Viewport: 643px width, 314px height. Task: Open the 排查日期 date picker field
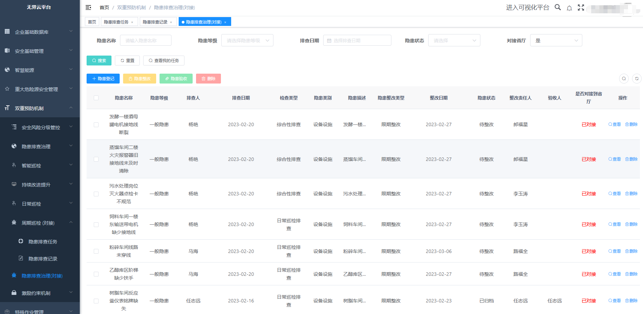click(357, 41)
